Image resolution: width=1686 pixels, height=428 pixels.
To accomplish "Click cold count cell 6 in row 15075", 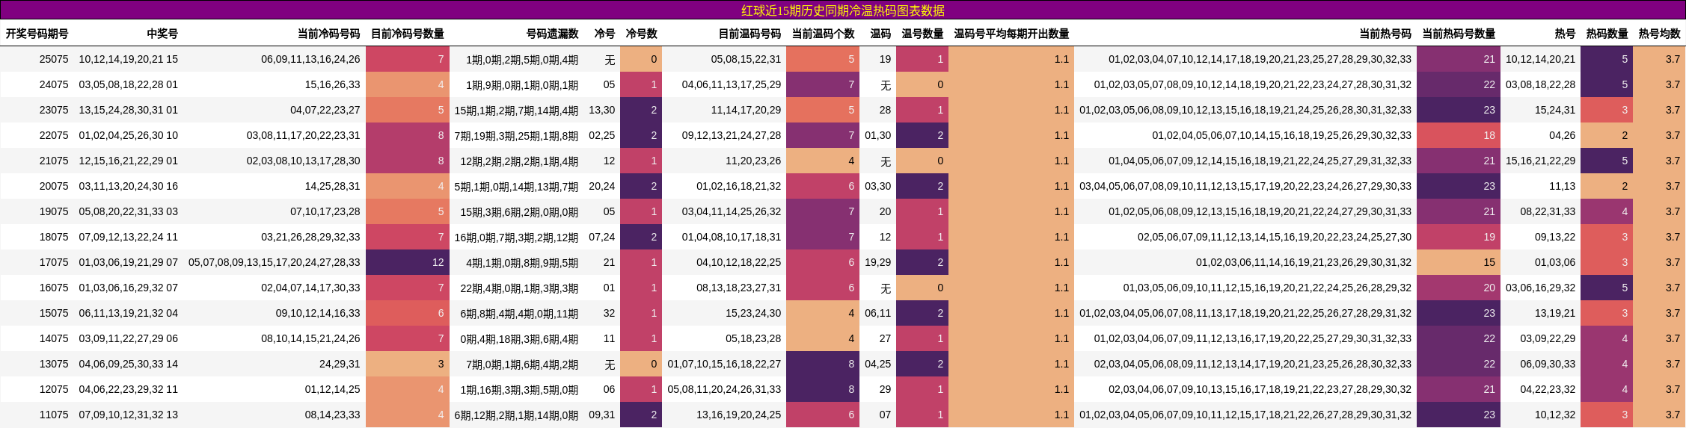I will 408,313.
